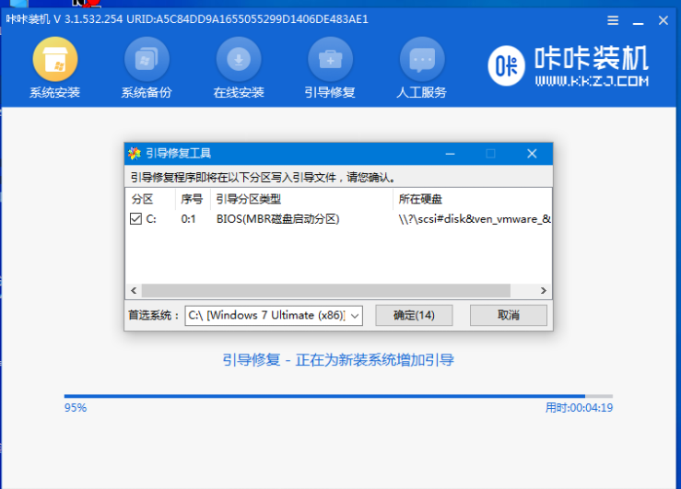The width and height of the screenshot is (681, 489).
Task: Toggle the C: partition checkbox
Action: 135,219
